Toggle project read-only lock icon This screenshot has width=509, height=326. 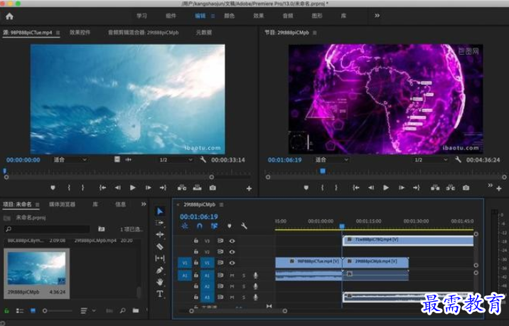pyautogui.click(x=6, y=310)
